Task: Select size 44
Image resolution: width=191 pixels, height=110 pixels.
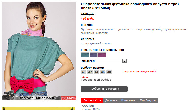Action: pyautogui.click(x=96, y=72)
